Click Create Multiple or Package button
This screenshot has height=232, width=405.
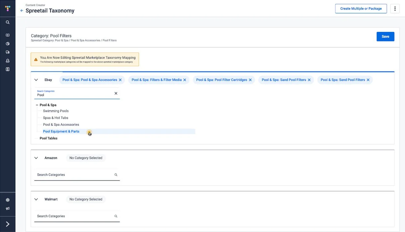(x=361, y=9)
